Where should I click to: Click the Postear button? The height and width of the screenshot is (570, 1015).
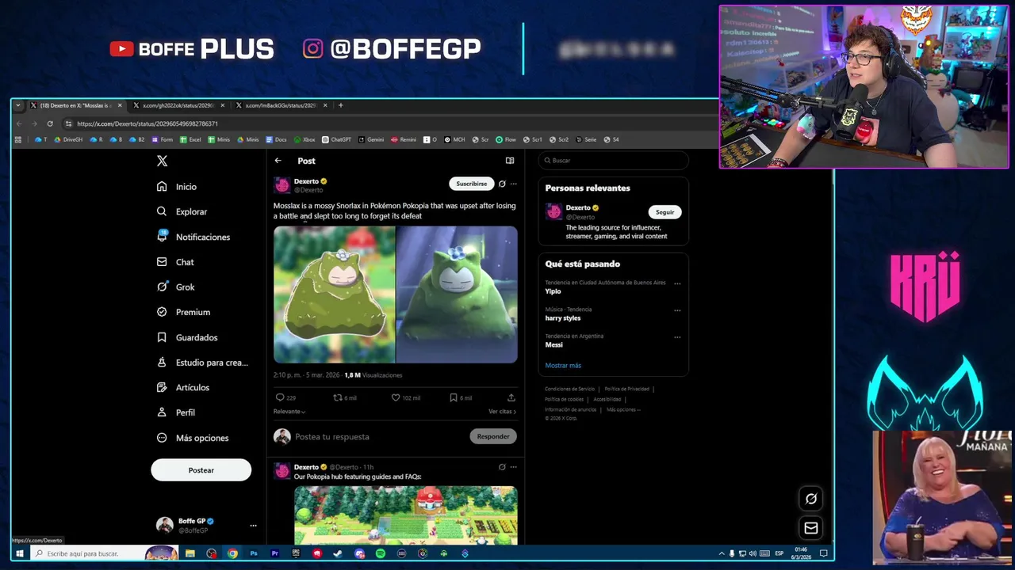[x=201, y=470]
